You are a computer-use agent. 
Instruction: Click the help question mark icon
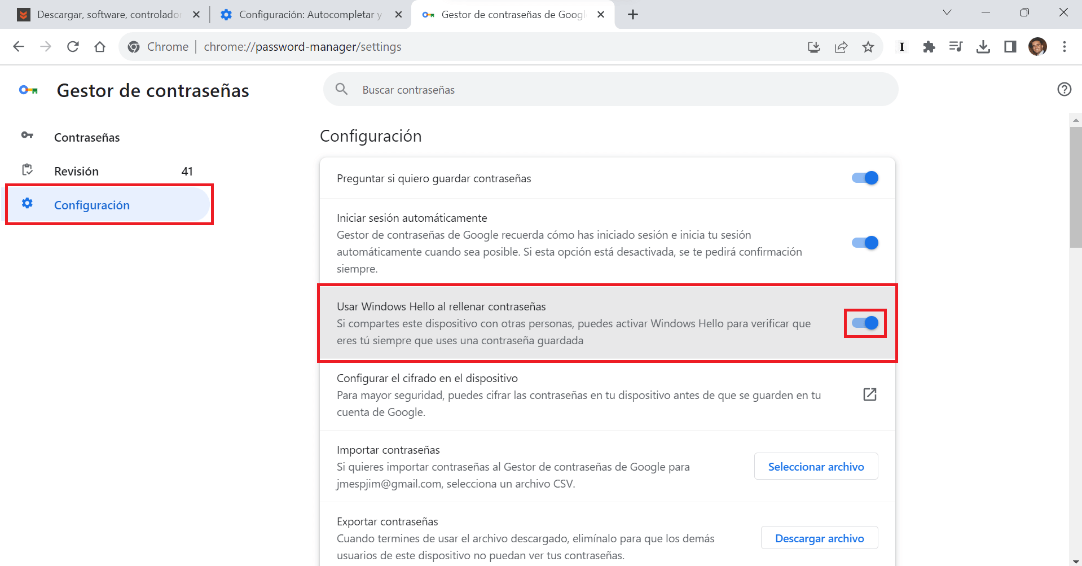(x=1065, y=89)
